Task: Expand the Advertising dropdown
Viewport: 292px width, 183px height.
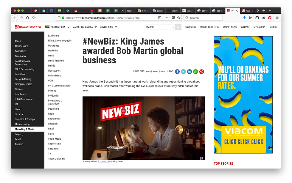Action: (116, 27)
